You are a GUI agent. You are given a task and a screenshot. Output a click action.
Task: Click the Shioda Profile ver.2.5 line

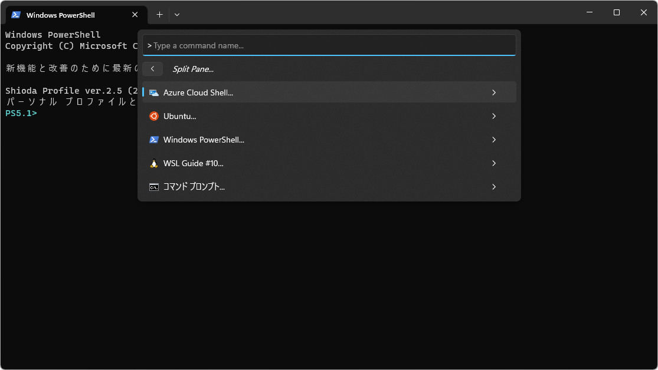[71, 91]
